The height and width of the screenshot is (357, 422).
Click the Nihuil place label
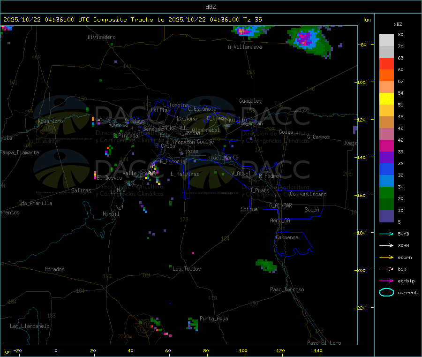pos(111,214)
